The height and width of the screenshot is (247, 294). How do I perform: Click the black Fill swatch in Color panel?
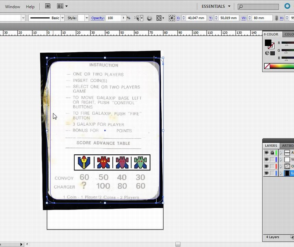click(268, 43)
